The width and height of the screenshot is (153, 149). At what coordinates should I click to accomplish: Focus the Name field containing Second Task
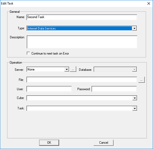tap(82, 17)
